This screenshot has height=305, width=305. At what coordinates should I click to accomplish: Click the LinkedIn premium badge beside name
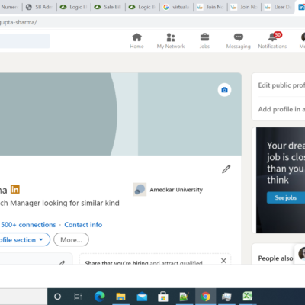point(15,189)
